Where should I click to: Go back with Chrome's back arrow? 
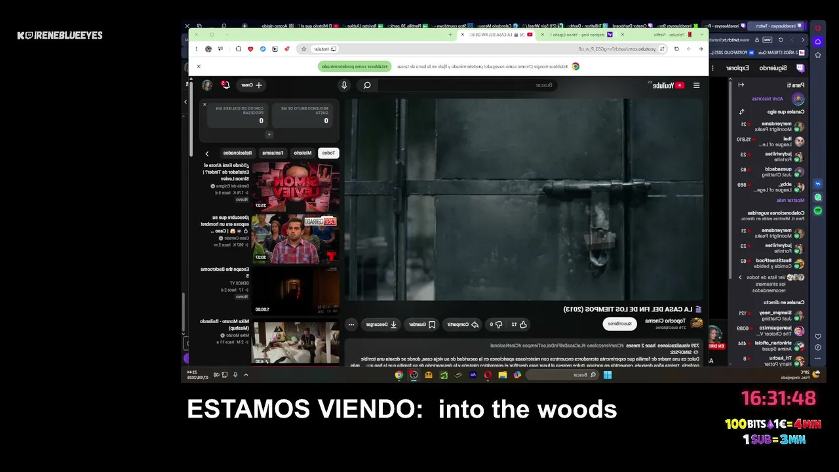pos(701,49)
